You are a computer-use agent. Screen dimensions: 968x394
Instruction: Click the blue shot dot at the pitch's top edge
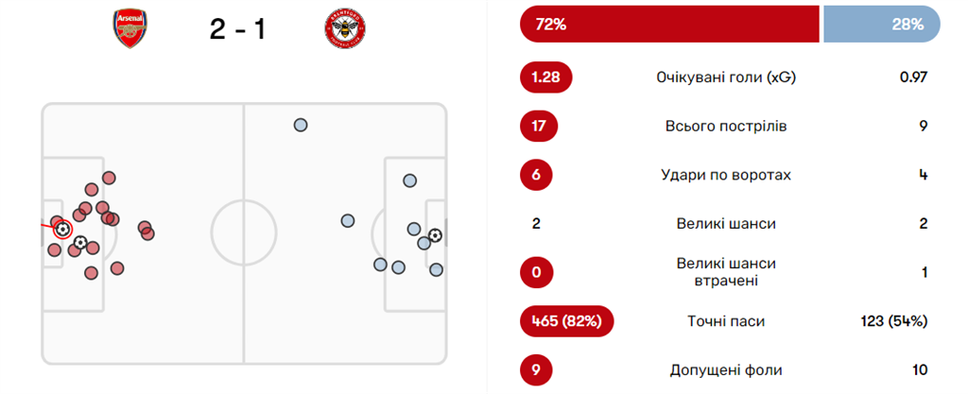pos(301,125)
